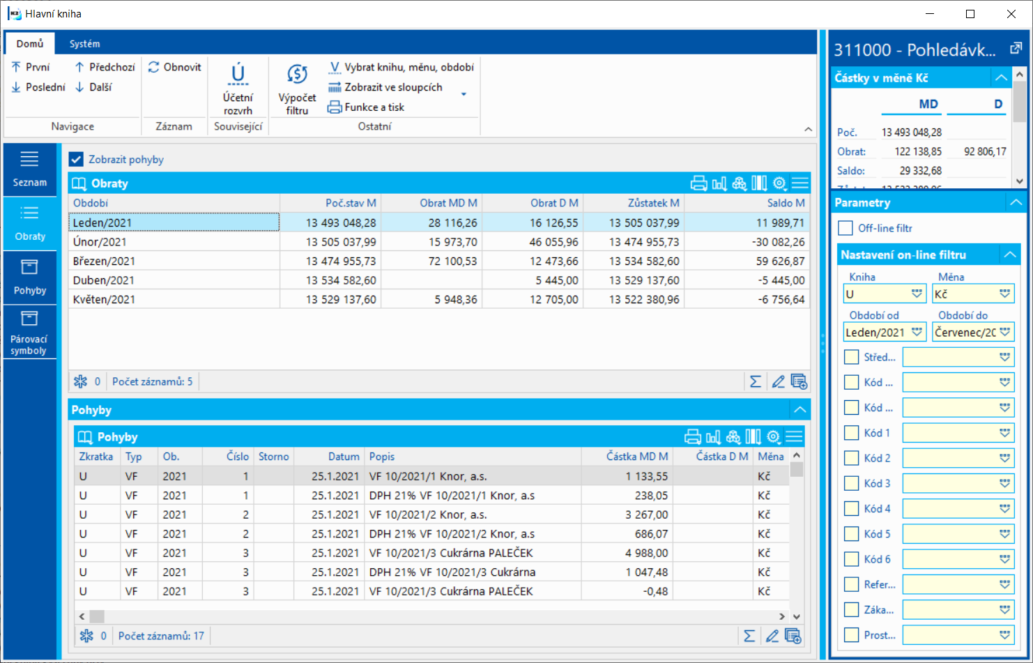Click the export icon below Pohyby table
This screenshot has width=1033, height=663.
coord(793,636)
